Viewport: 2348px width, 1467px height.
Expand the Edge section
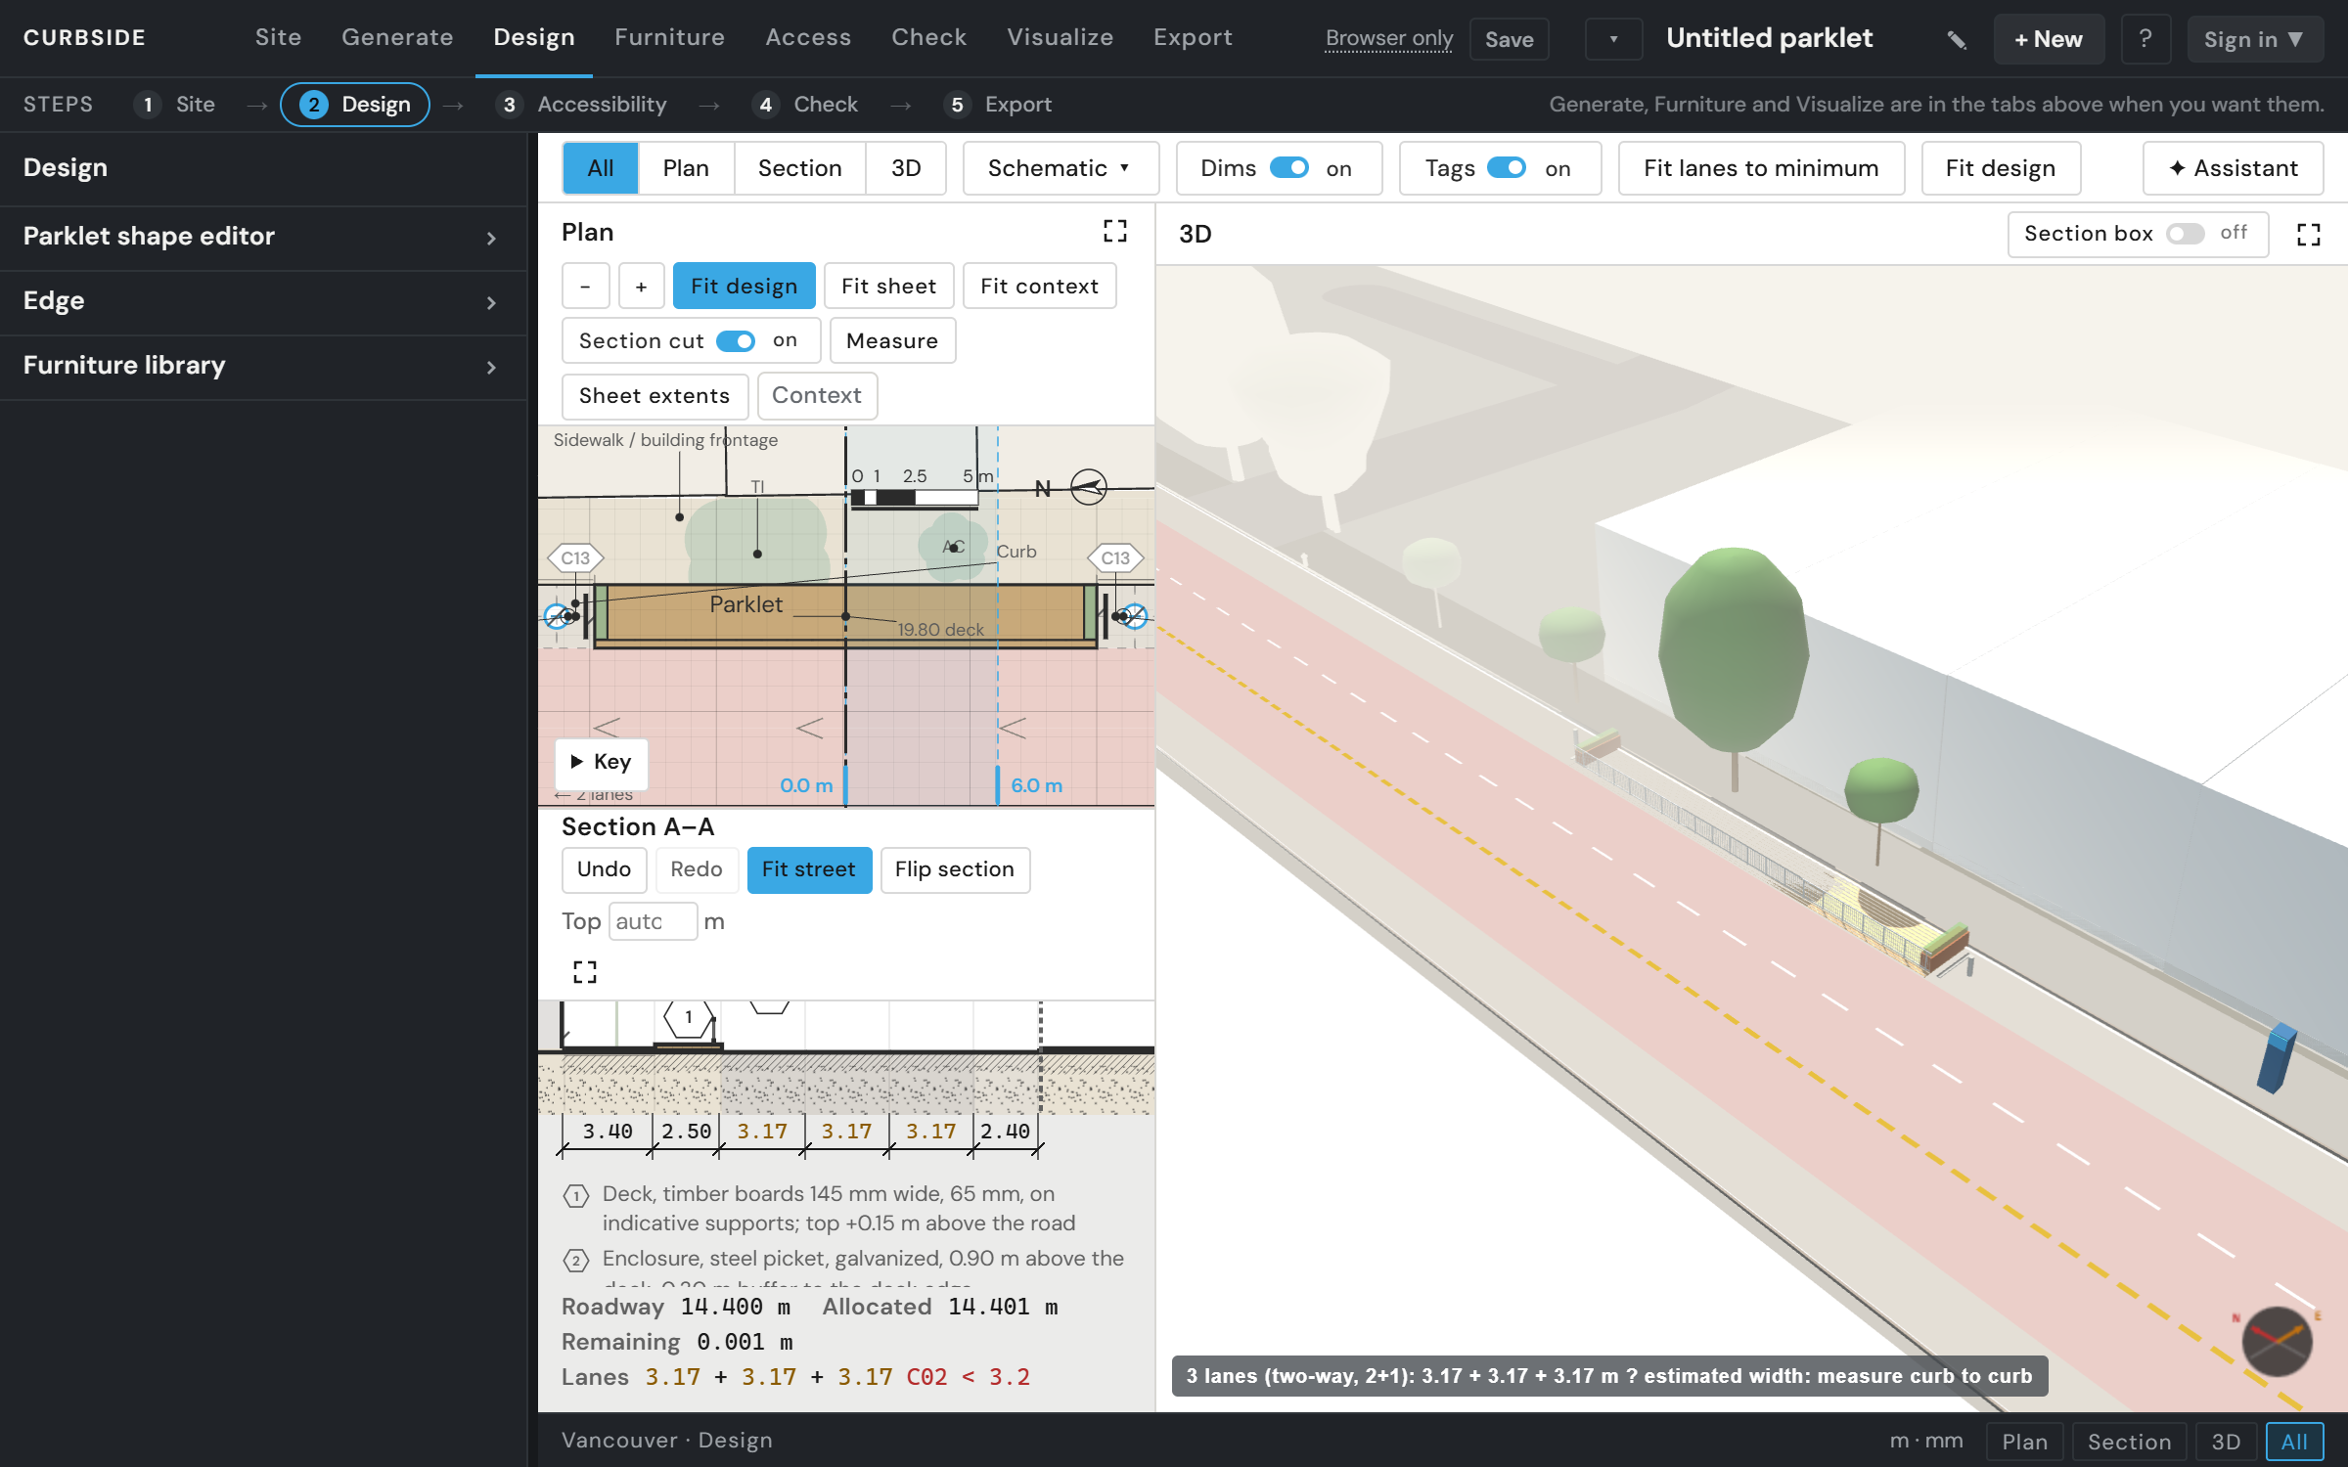[262, 301]
